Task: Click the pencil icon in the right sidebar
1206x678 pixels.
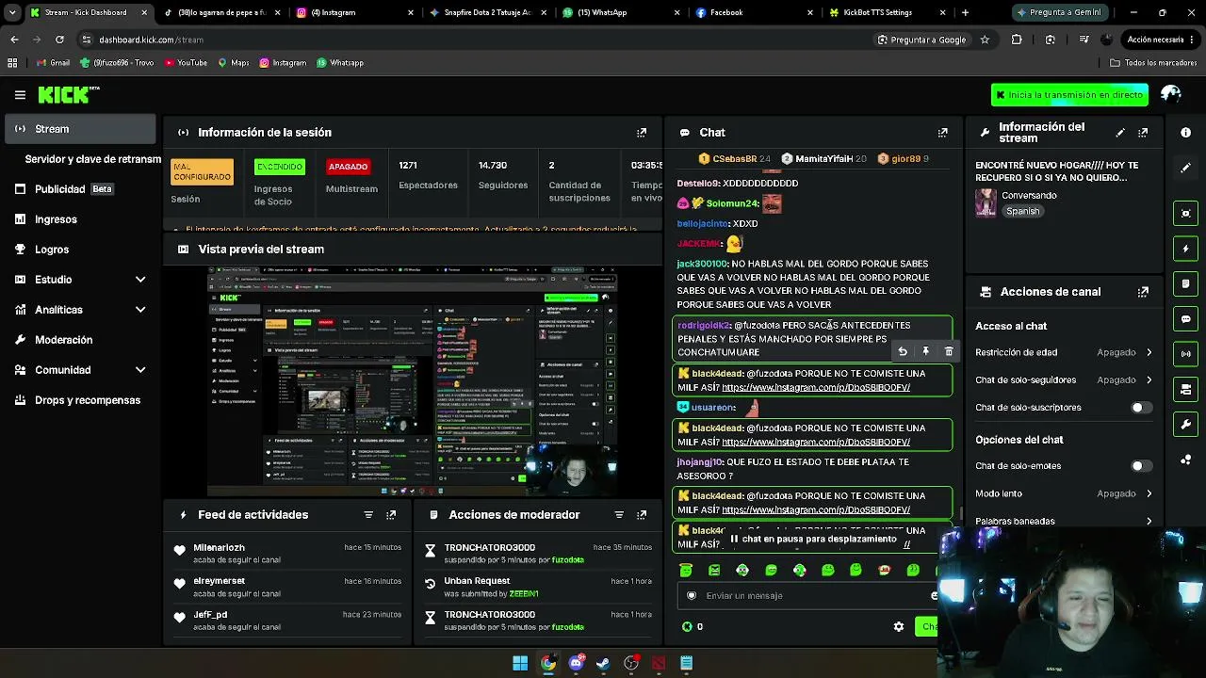Action: coord(1186,168)
